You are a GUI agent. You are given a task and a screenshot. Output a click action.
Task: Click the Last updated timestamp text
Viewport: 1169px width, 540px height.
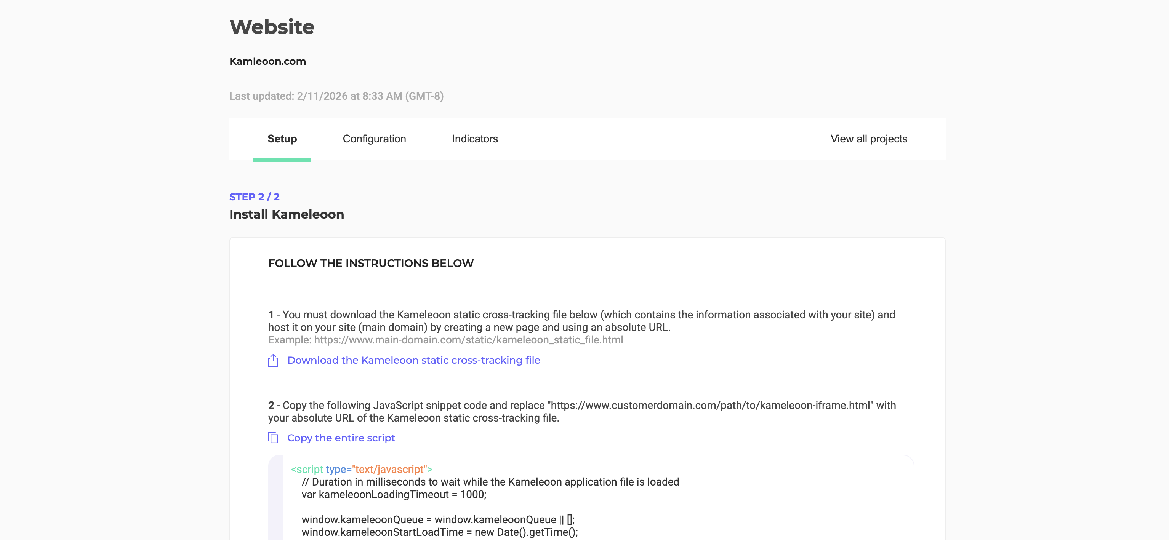coord(336,96)
